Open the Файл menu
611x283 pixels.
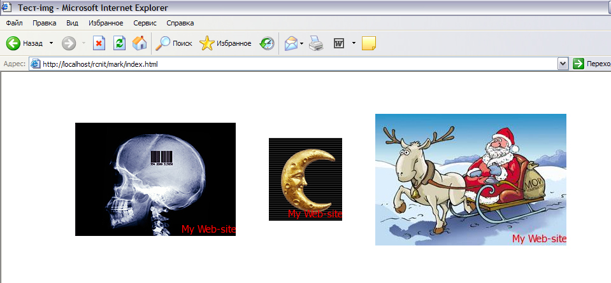tap(15, 23)
